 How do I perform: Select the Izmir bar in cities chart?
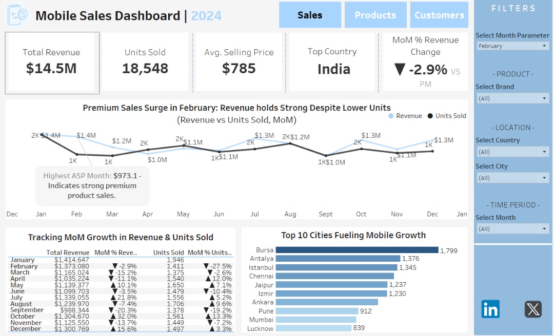tap(331, 293)
